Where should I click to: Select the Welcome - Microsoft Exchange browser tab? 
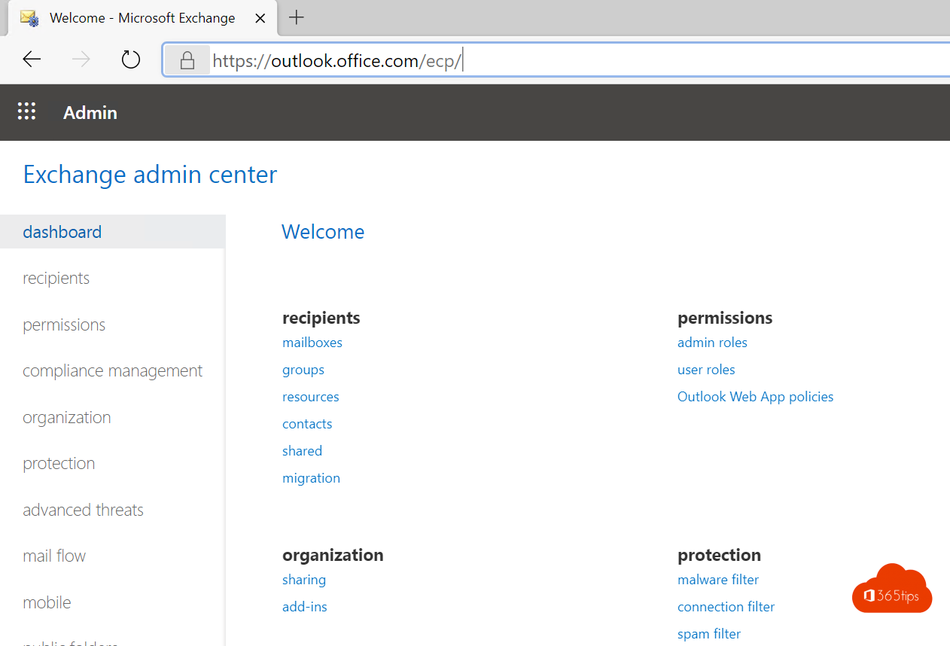(142, 18)
